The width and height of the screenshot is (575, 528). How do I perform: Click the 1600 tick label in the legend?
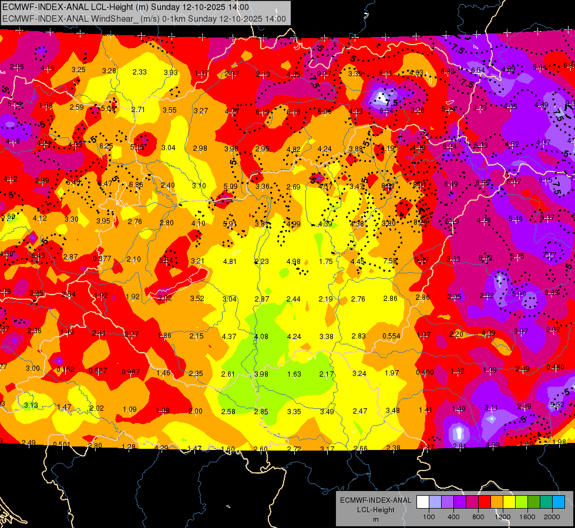click(527, 517)
